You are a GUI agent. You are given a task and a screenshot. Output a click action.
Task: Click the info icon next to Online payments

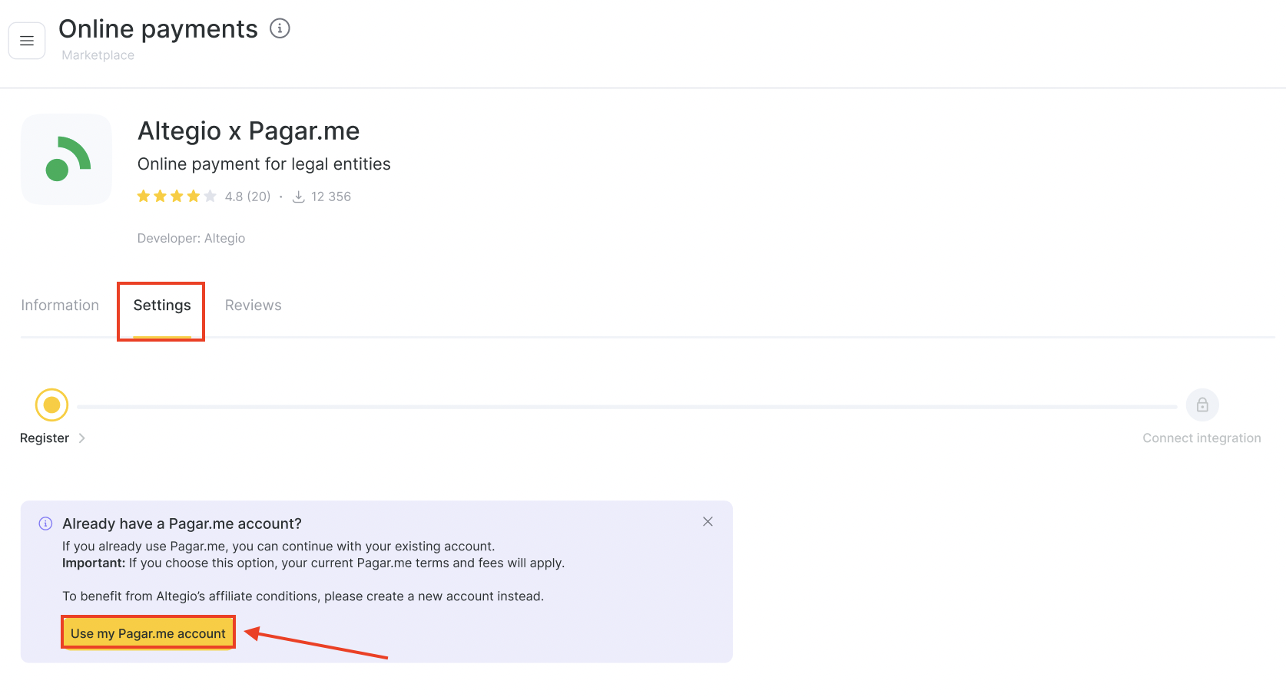280,28
